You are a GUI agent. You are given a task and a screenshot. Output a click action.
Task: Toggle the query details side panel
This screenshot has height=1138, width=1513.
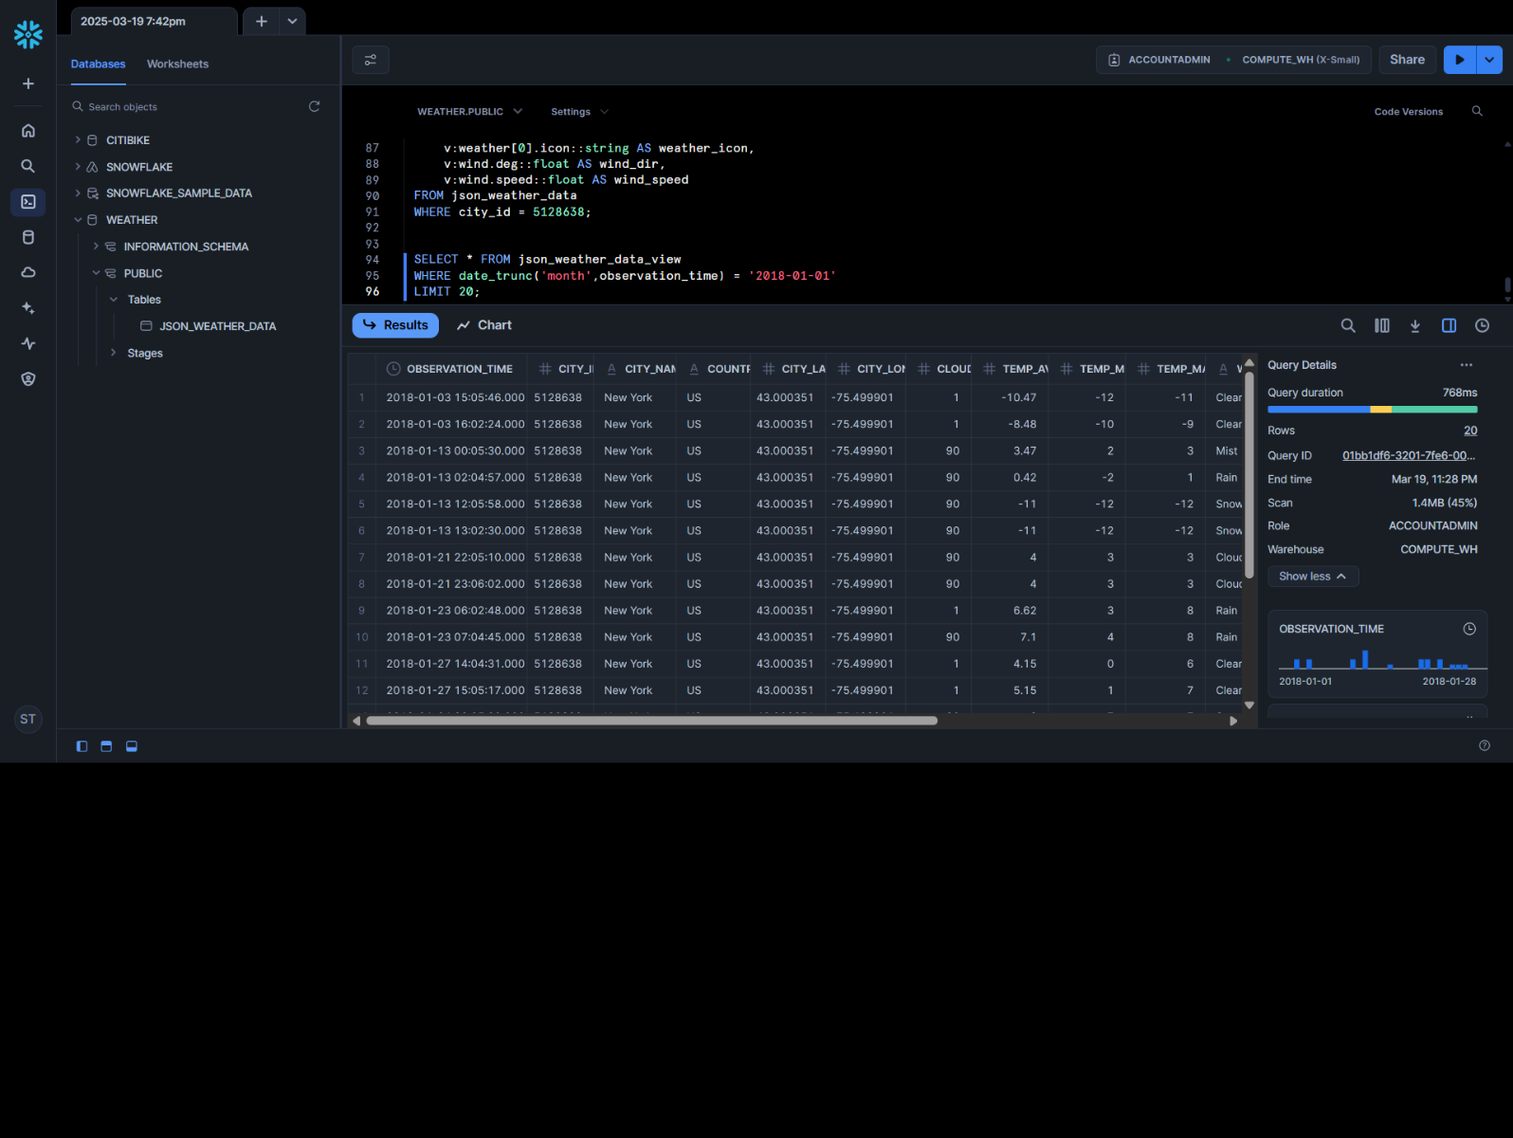(1449, 326)
